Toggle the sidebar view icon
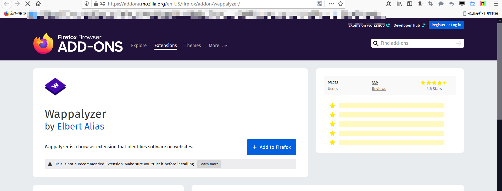Viewport: 502px width, 191px height. (410, 4)
